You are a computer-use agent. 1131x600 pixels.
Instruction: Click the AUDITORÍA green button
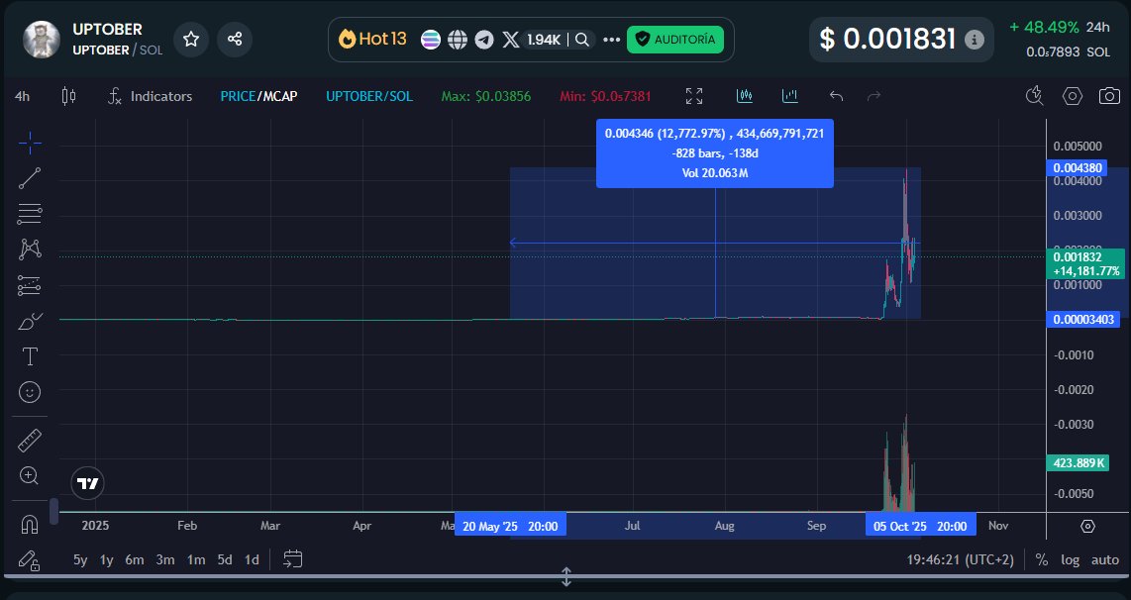coord(675,40)
